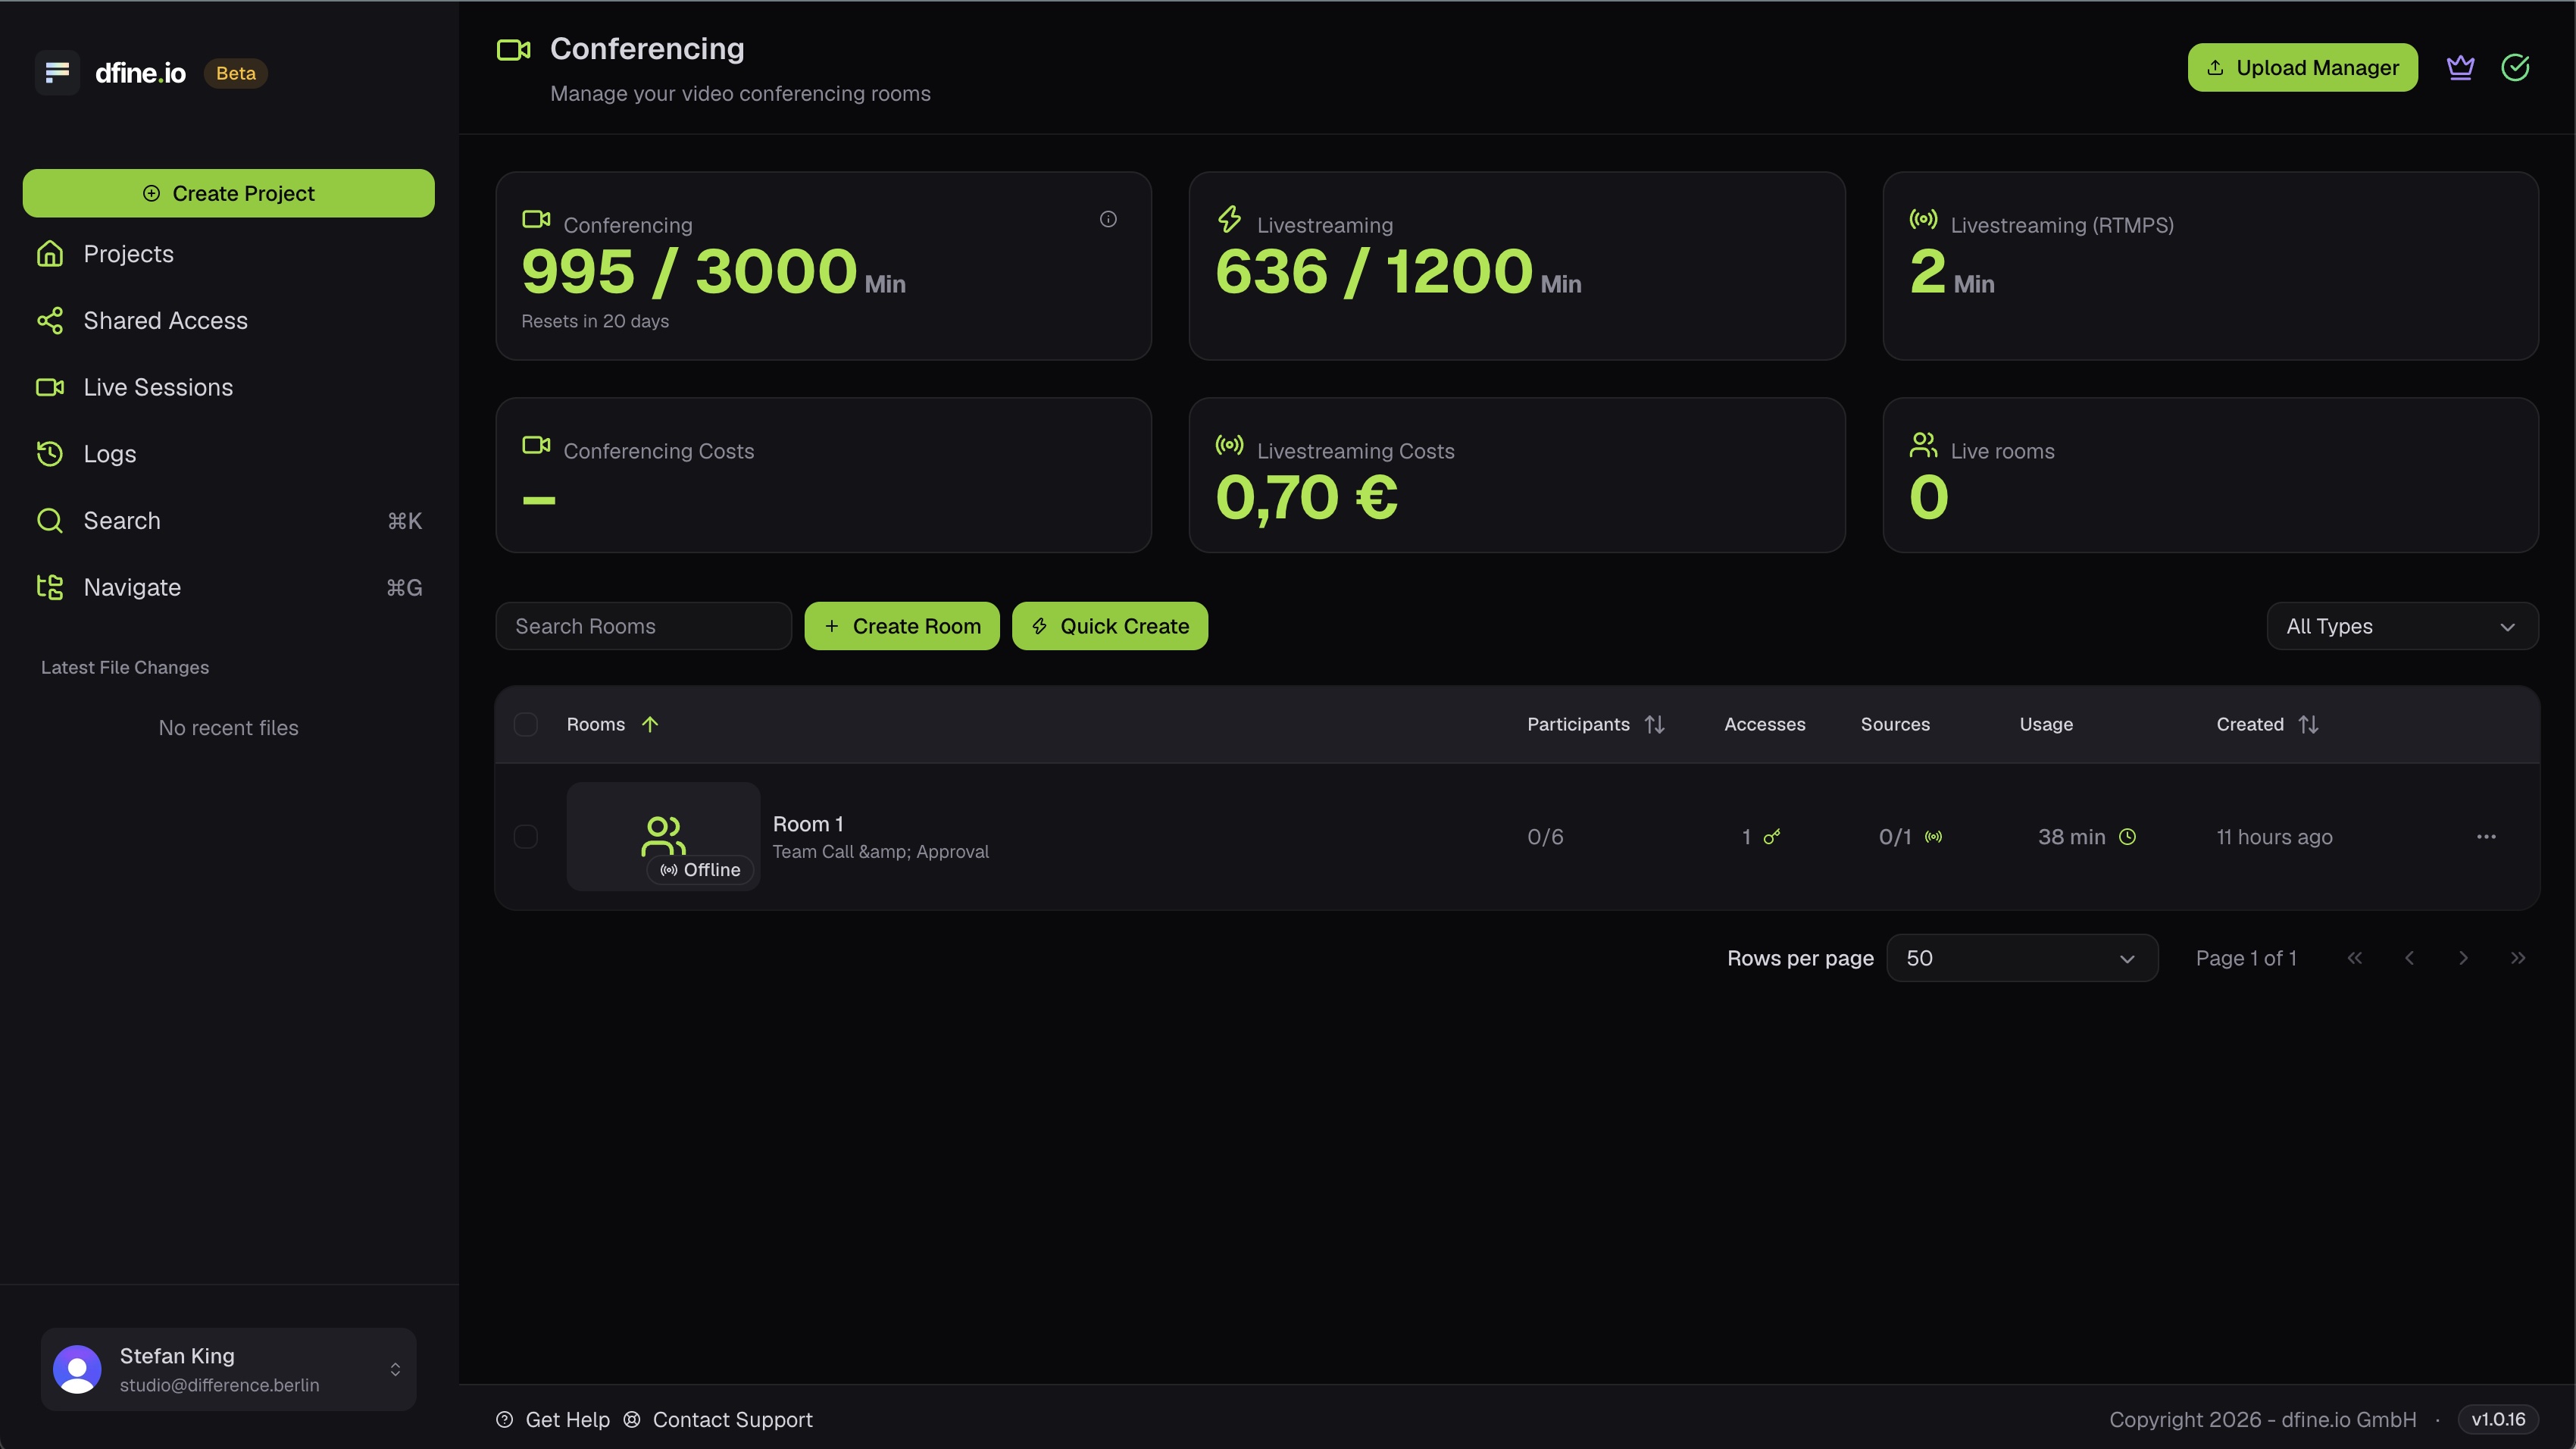Open the Room 1 more options menu
2576x1449 pixels.
(x=2486, y=836)
